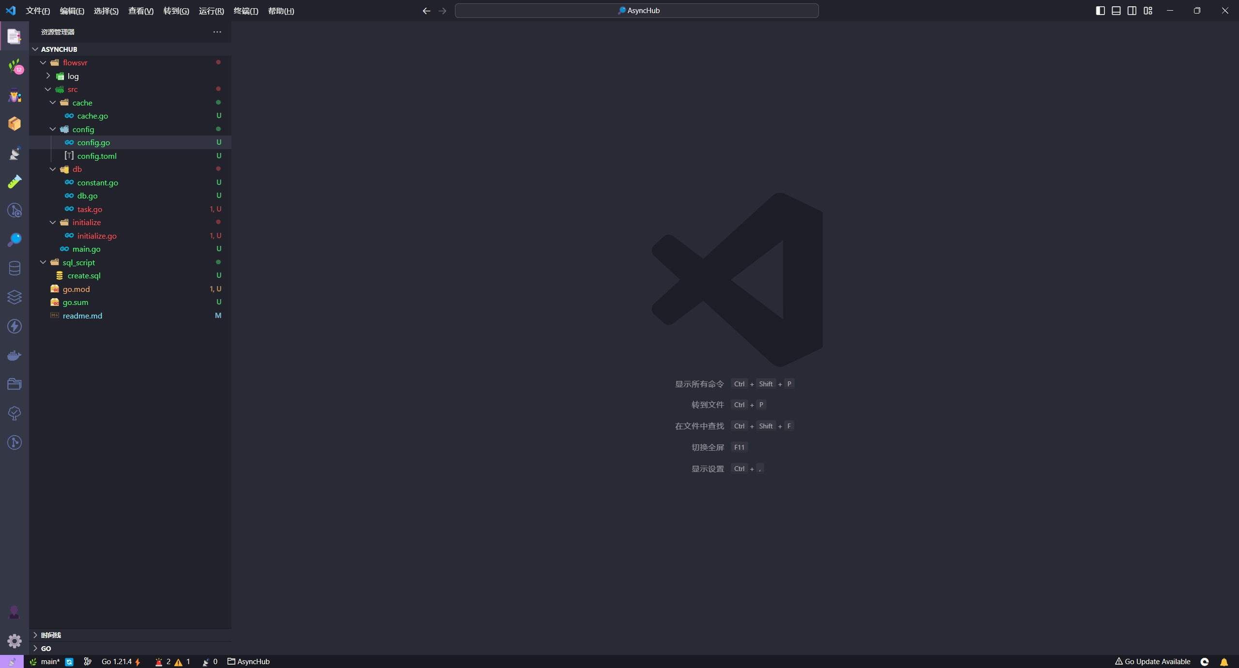The height and width of the screenshot is (668, 1239).
Task: Expand the log folder
Action: [73, 76]
